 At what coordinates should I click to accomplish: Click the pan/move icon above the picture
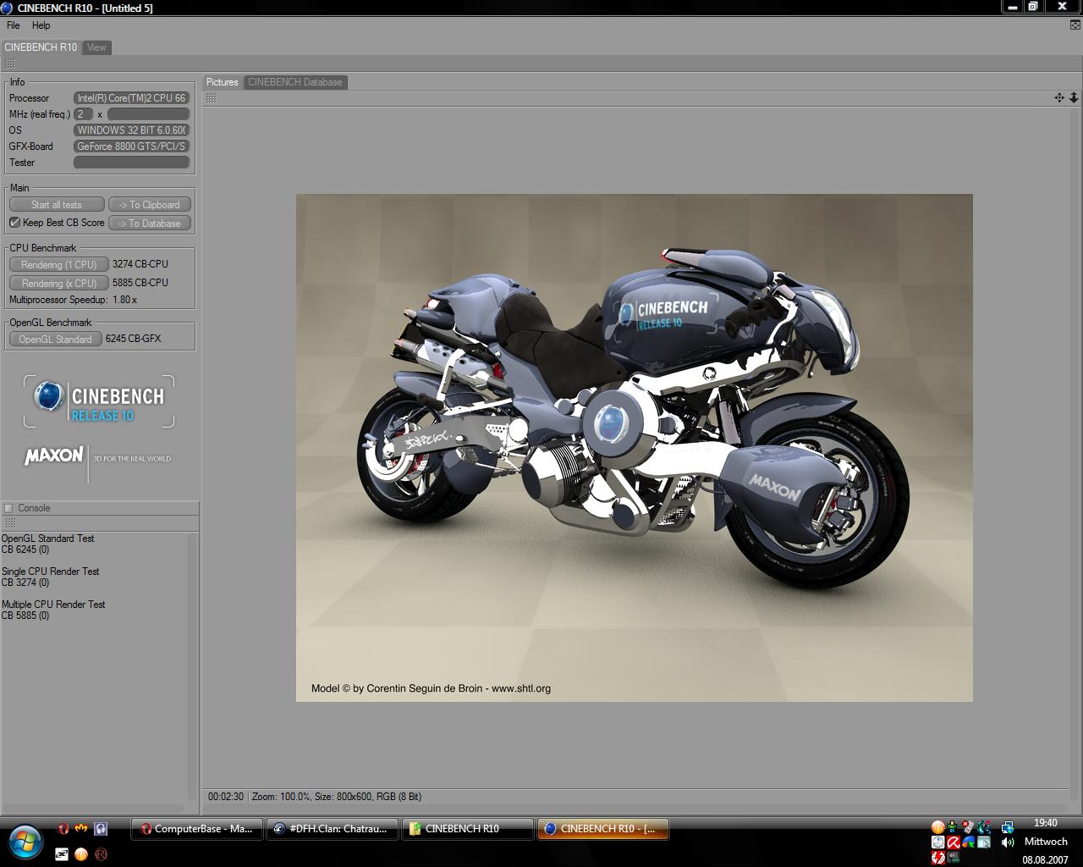(x=1058, y=98)
